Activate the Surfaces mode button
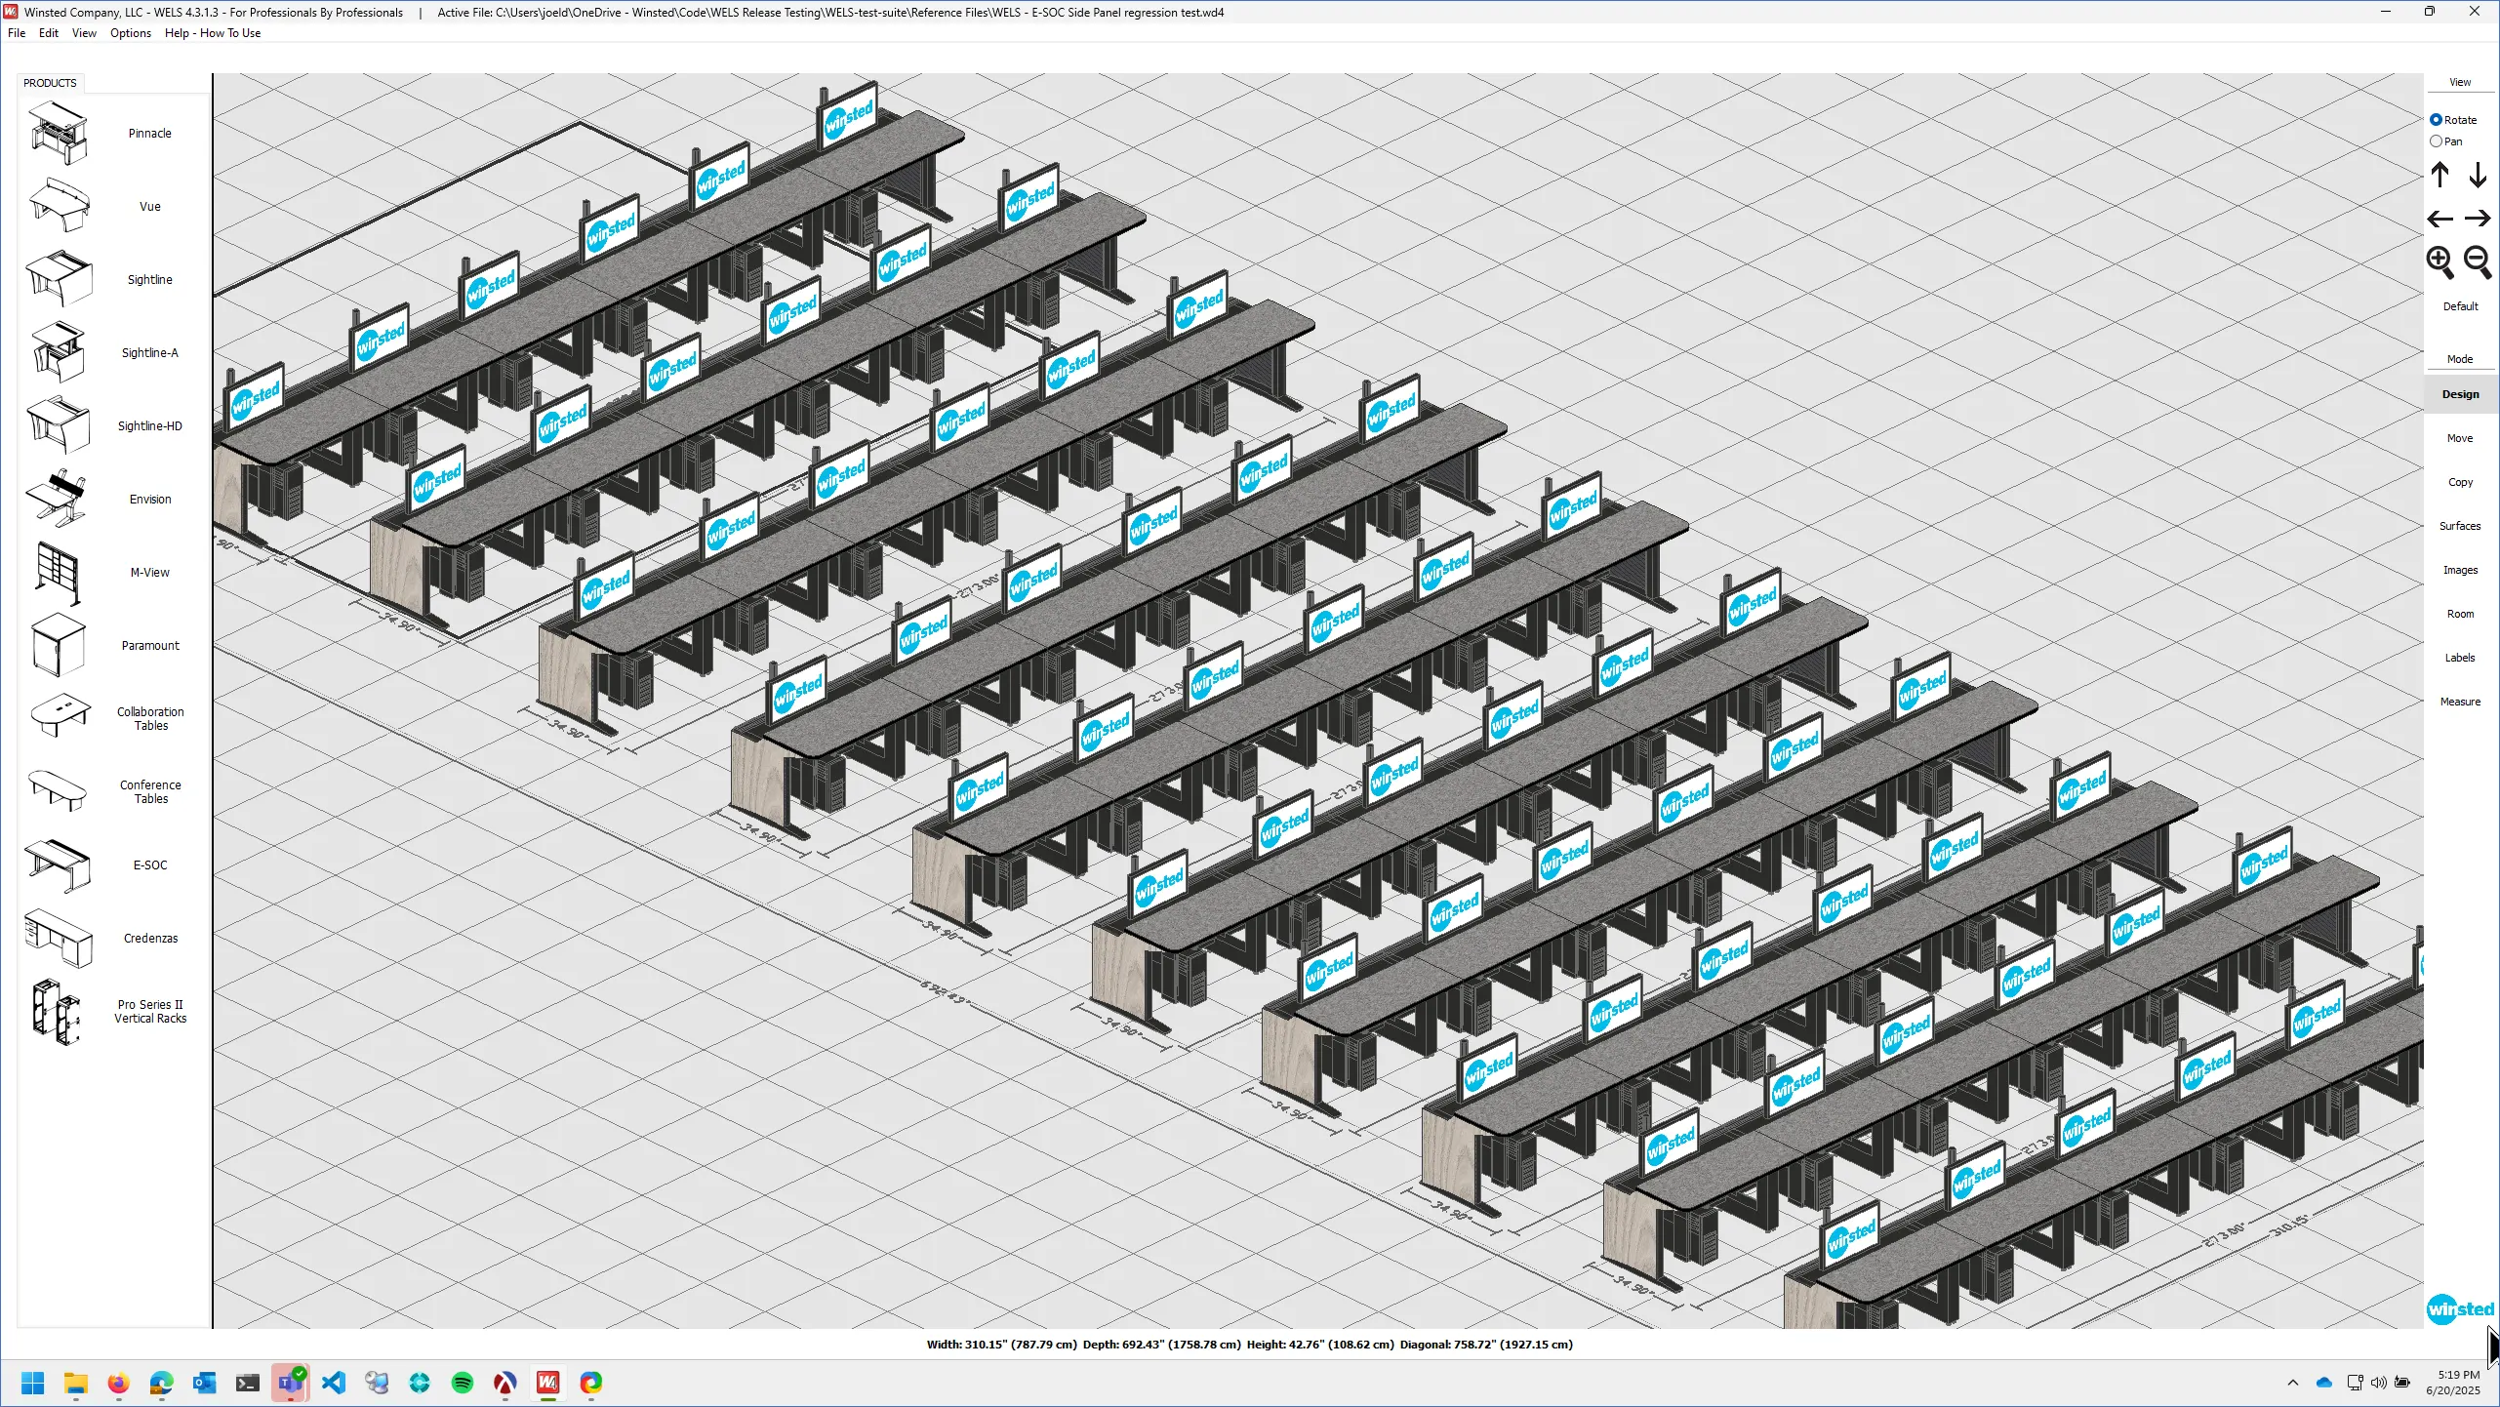This screenshot has height=1407, width=2500. (x=2460, y=526)
